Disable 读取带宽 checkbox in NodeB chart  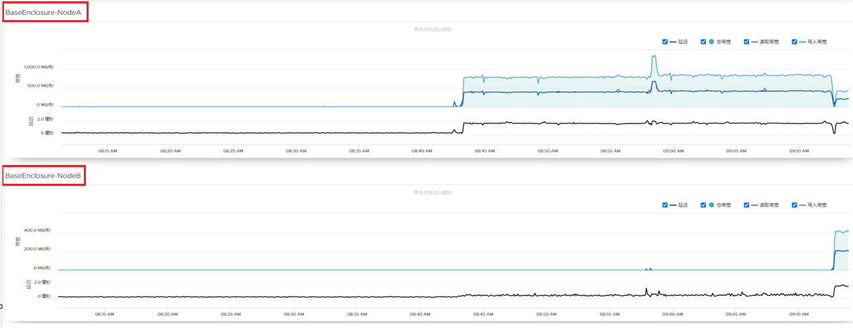[x=746, y=205]
